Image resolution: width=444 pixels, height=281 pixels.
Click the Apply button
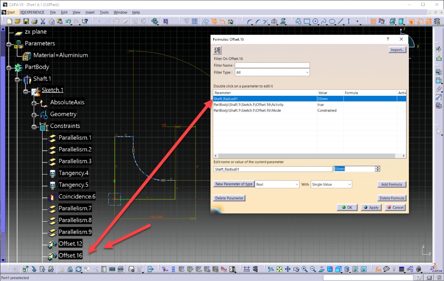[x=371, y=207]
